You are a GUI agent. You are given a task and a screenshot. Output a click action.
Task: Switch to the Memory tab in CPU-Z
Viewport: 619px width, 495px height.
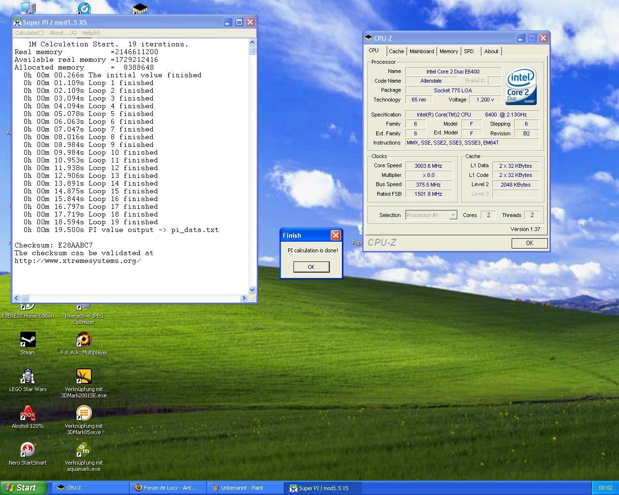click(449, 51)
